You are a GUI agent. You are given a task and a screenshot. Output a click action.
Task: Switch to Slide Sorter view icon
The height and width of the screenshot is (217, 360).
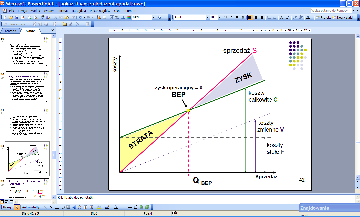pyautogui.click(x=7, y=201)
